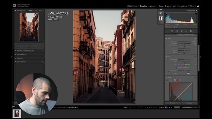Screen dimensions: 212x119
Task: Click the create new mask plus button
Action: click(x=161, y=13)
